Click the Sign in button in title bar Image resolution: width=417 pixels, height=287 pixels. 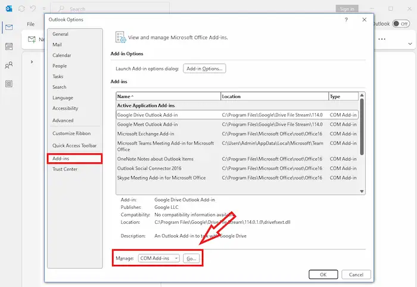(x=347, y=9)
